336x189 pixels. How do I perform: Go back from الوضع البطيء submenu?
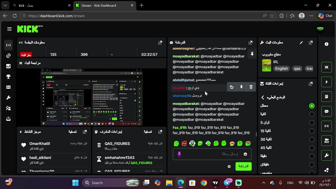coord(263,97)
